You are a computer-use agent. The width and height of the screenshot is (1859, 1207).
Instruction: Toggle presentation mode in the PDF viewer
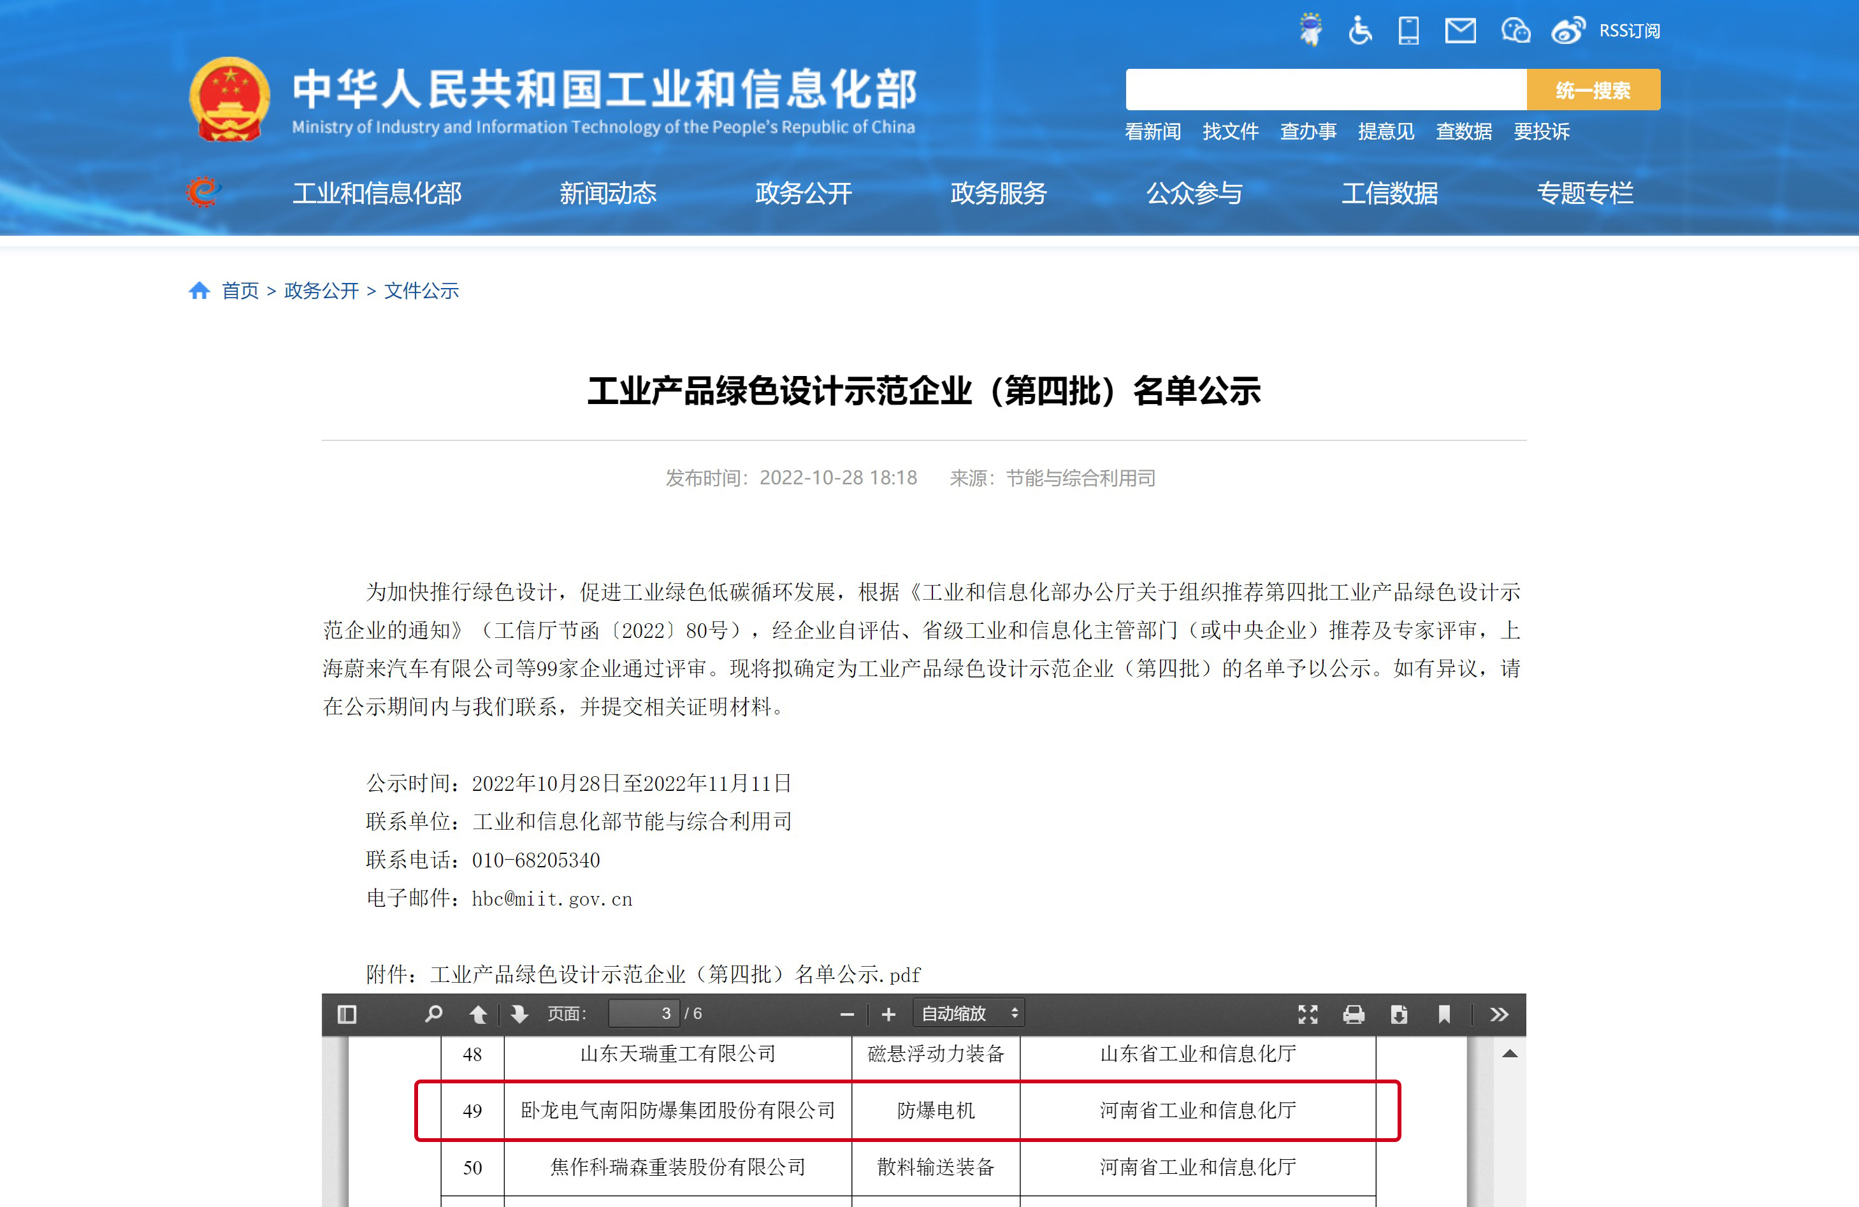[1308, 1014]
